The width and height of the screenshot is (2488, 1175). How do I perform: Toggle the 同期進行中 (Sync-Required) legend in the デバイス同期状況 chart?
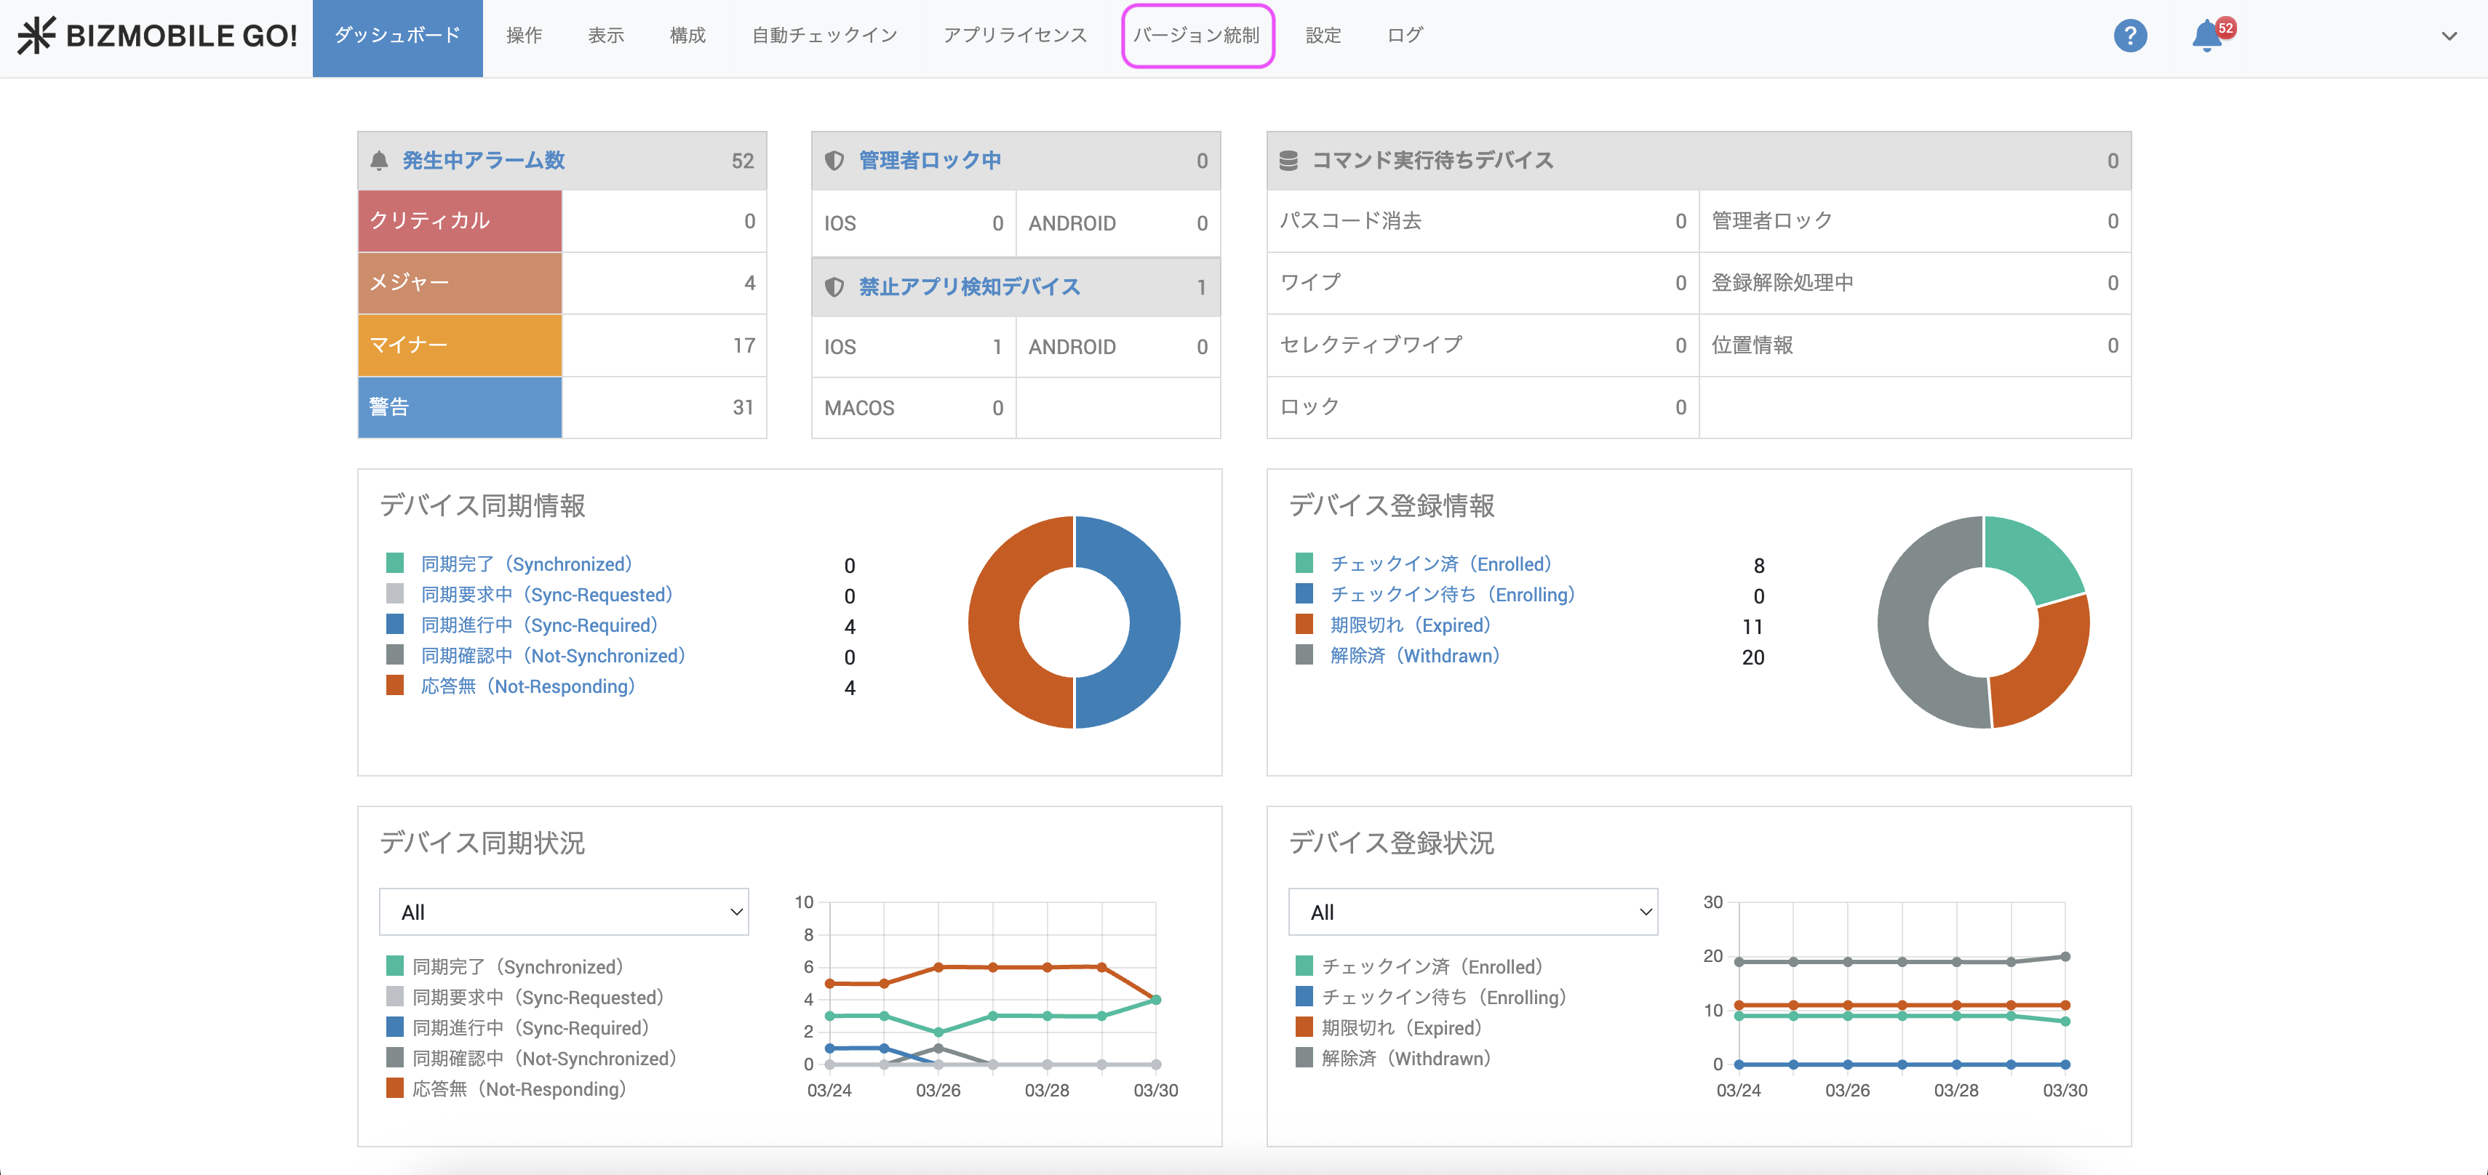click(530, 1028)
